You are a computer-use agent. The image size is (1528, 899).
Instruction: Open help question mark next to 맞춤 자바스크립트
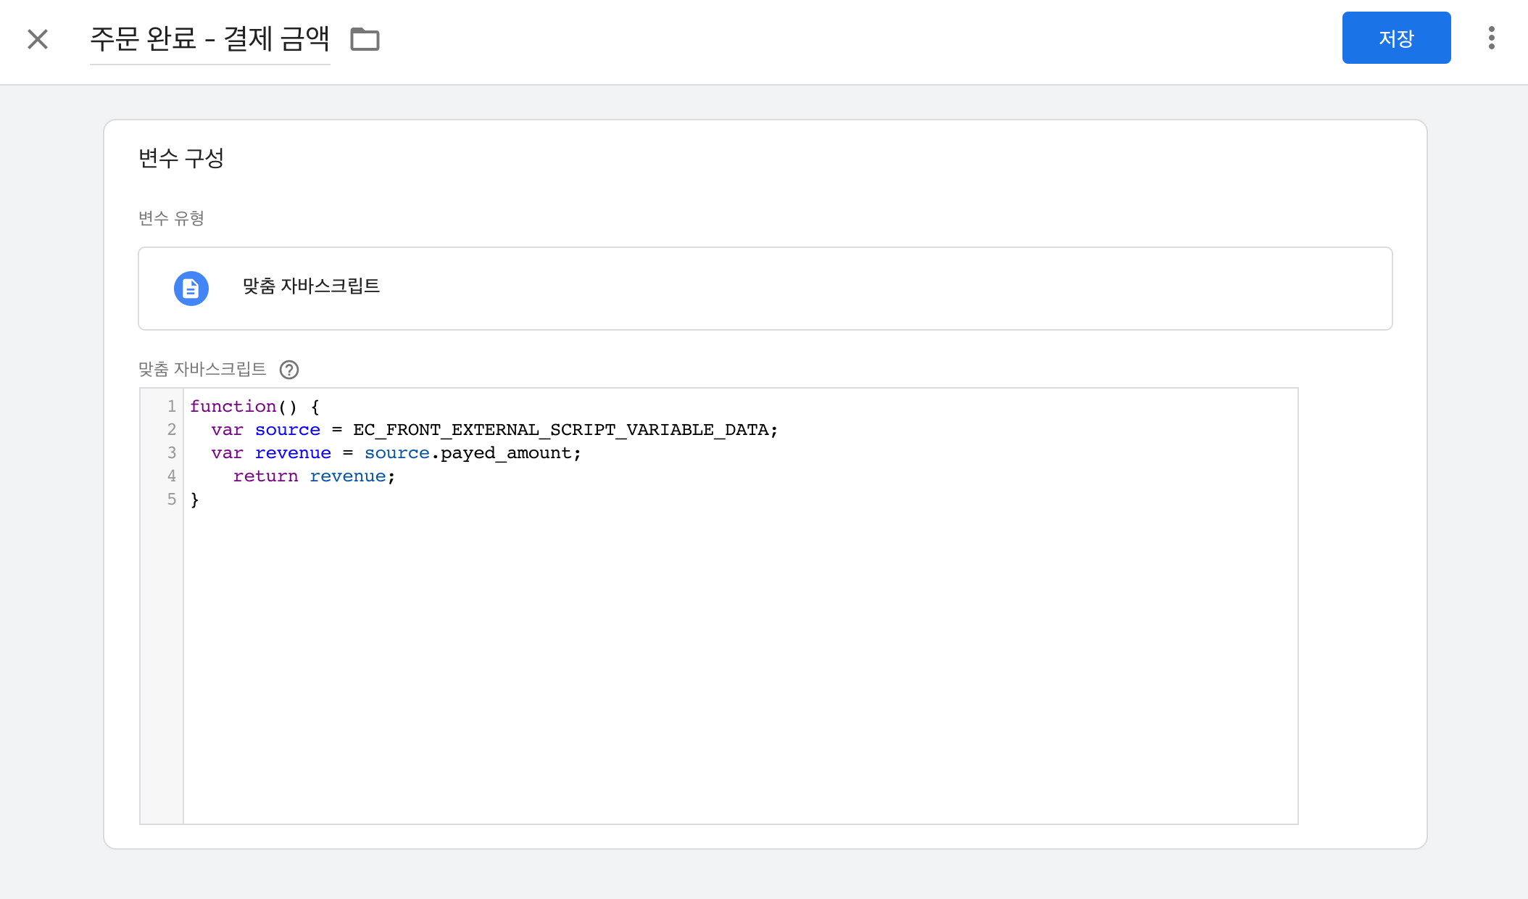tap(289, 370)
